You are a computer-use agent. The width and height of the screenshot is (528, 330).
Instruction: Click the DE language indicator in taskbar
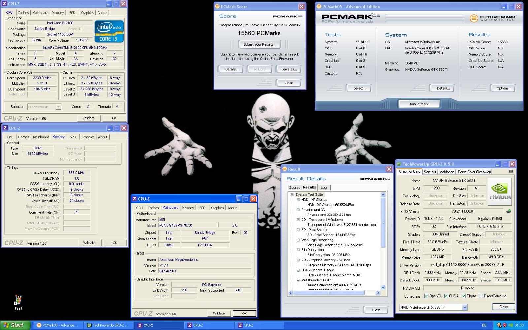[484, 325]
